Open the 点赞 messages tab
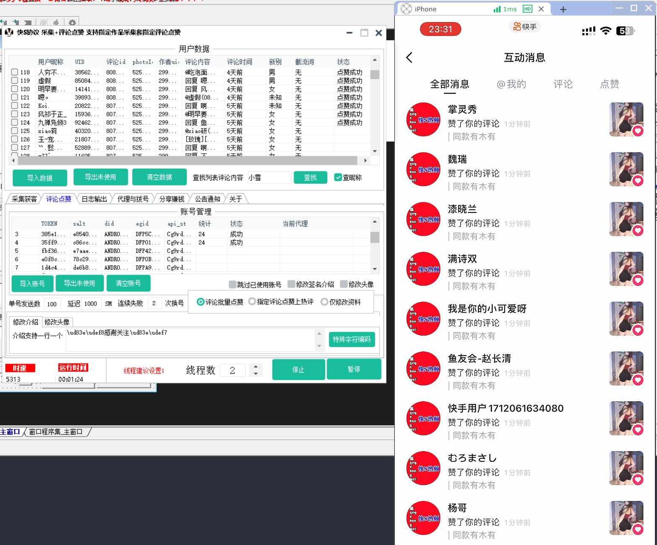The image size is (657, 545). pyautogui.click(x=609, y=84)
